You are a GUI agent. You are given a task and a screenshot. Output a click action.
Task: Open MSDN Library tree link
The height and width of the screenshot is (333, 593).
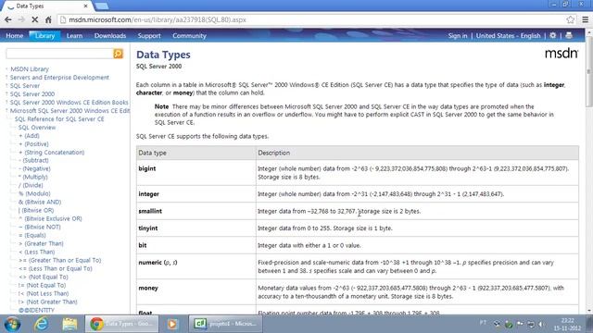pos(30,69)
